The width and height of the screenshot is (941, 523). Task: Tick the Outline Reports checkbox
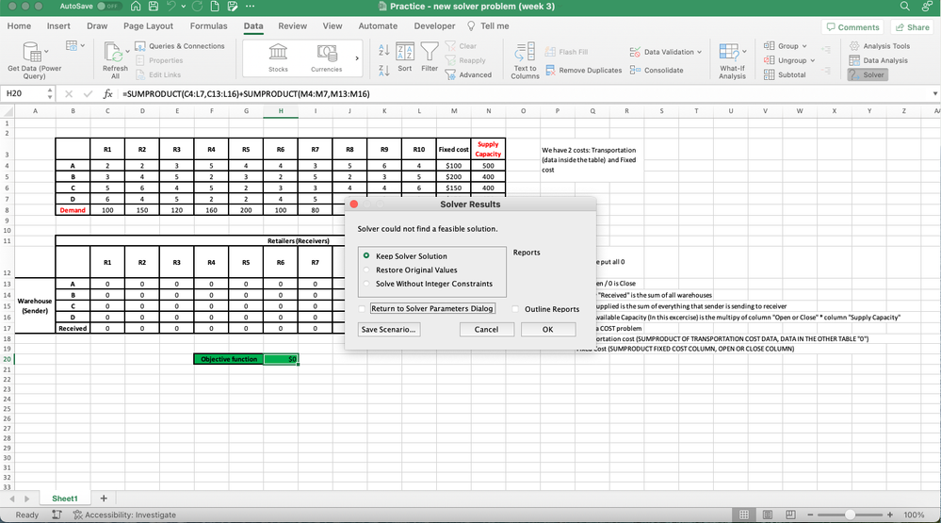515,309
